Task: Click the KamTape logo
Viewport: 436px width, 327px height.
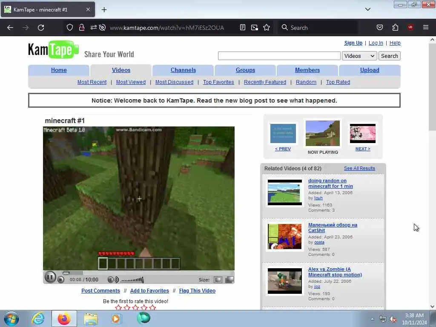Action: (x=53, y=49)
